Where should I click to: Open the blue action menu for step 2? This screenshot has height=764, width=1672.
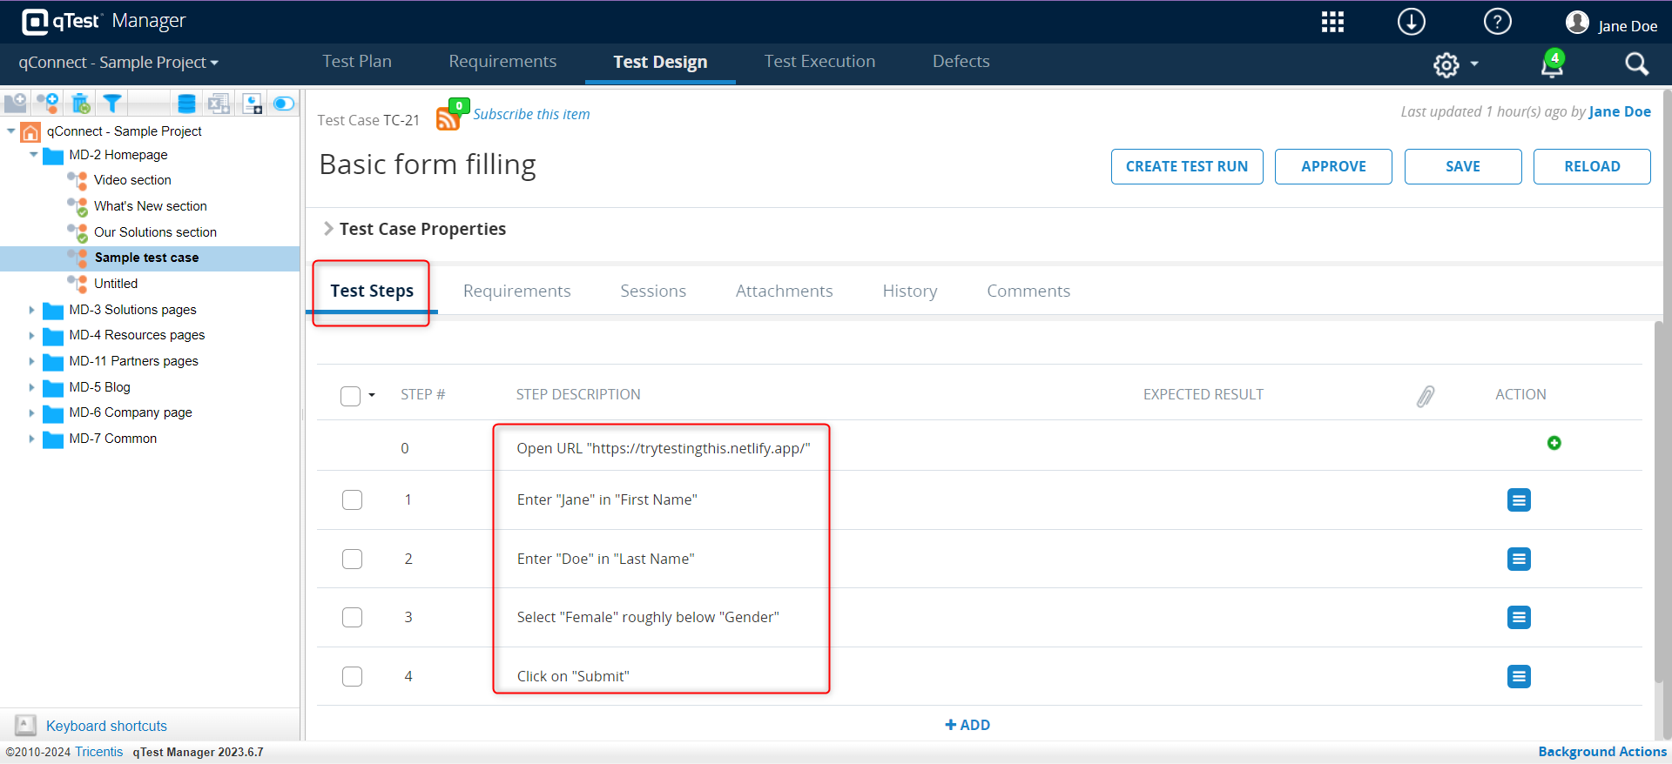click(1519, 559)
